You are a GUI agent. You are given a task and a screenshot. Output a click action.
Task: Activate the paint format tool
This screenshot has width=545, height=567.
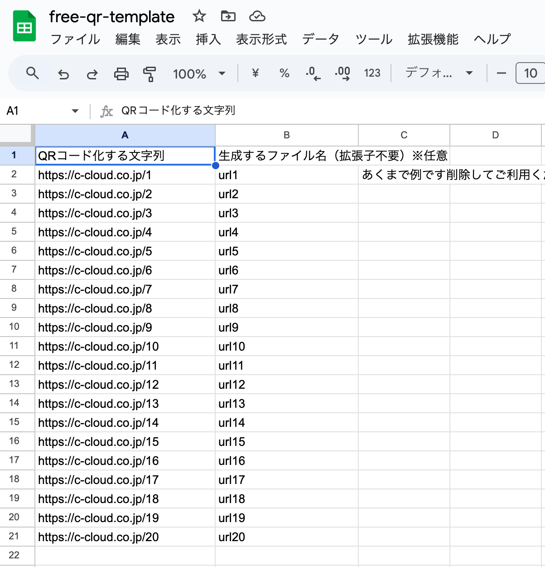[150, 73]
